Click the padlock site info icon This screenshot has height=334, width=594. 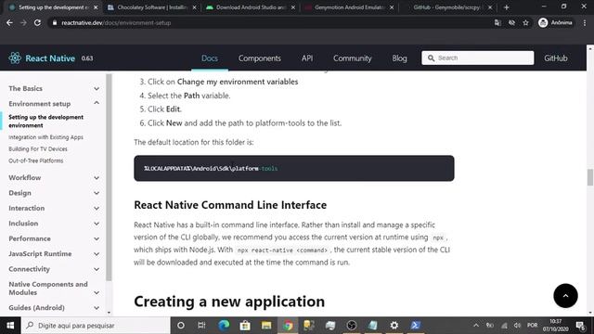(x=55, y=22)
